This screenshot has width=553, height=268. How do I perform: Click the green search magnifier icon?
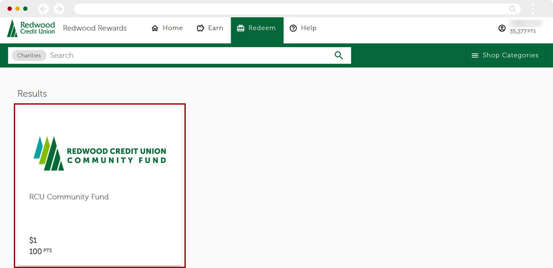click(339, 55)
